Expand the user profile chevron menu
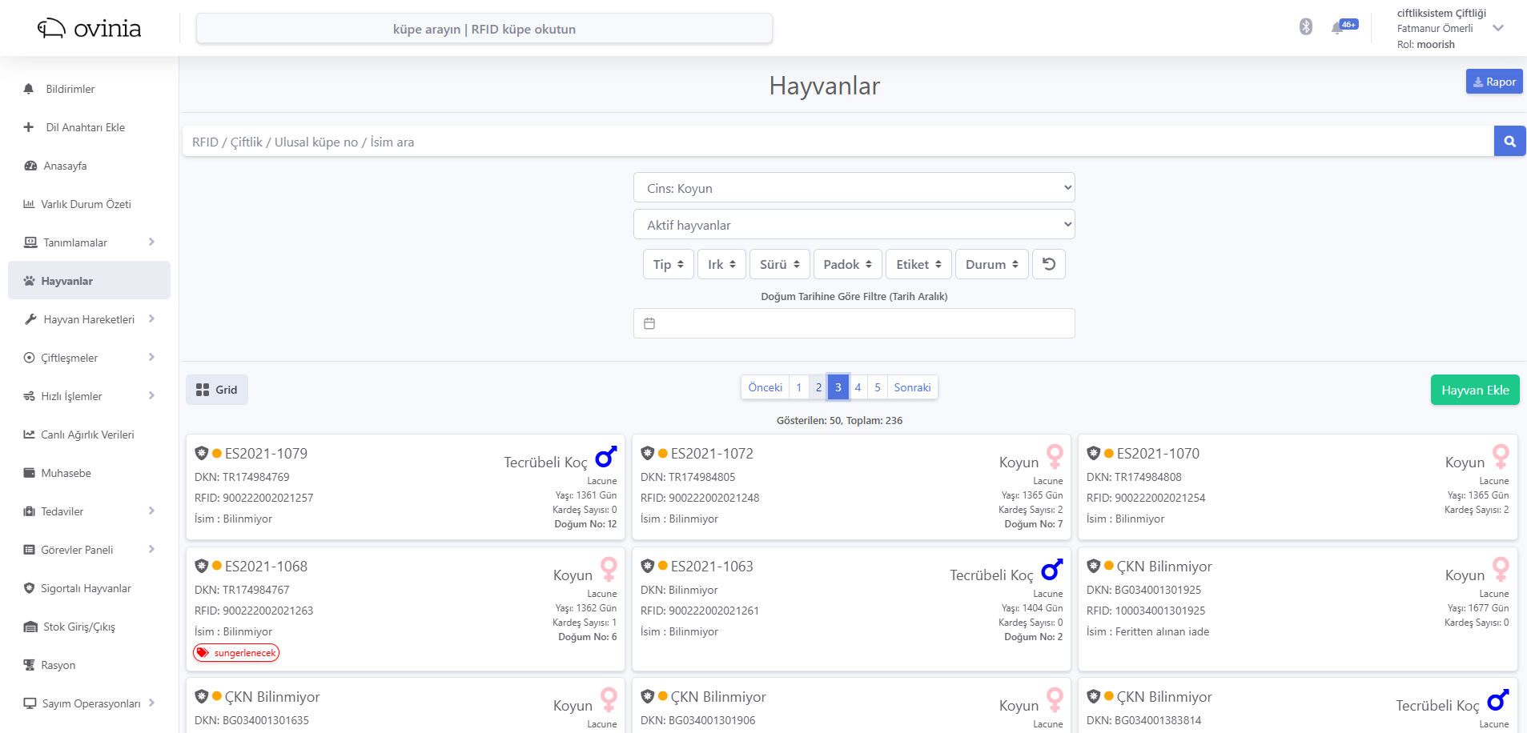 (1498, 28)
